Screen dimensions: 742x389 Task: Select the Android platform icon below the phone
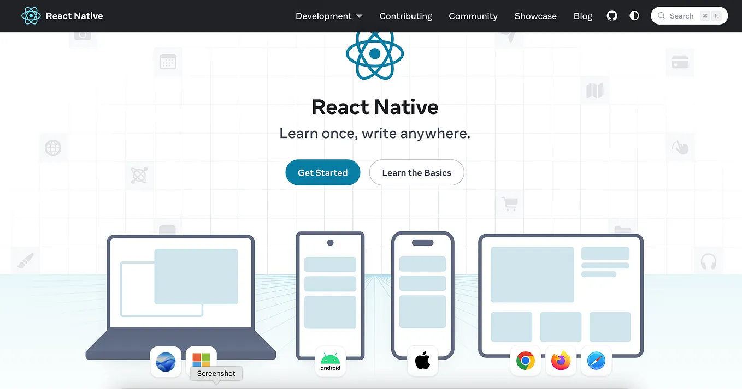tap(330, 361)
